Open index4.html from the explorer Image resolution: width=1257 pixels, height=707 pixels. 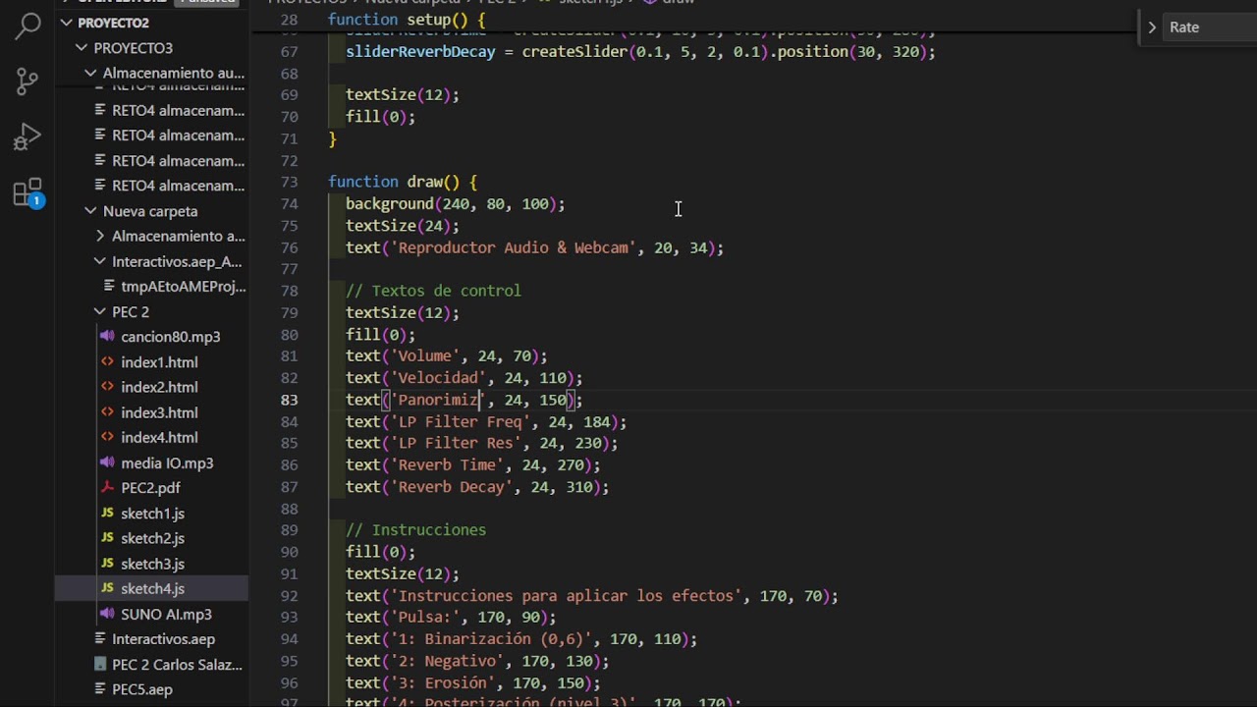(159, 437)
